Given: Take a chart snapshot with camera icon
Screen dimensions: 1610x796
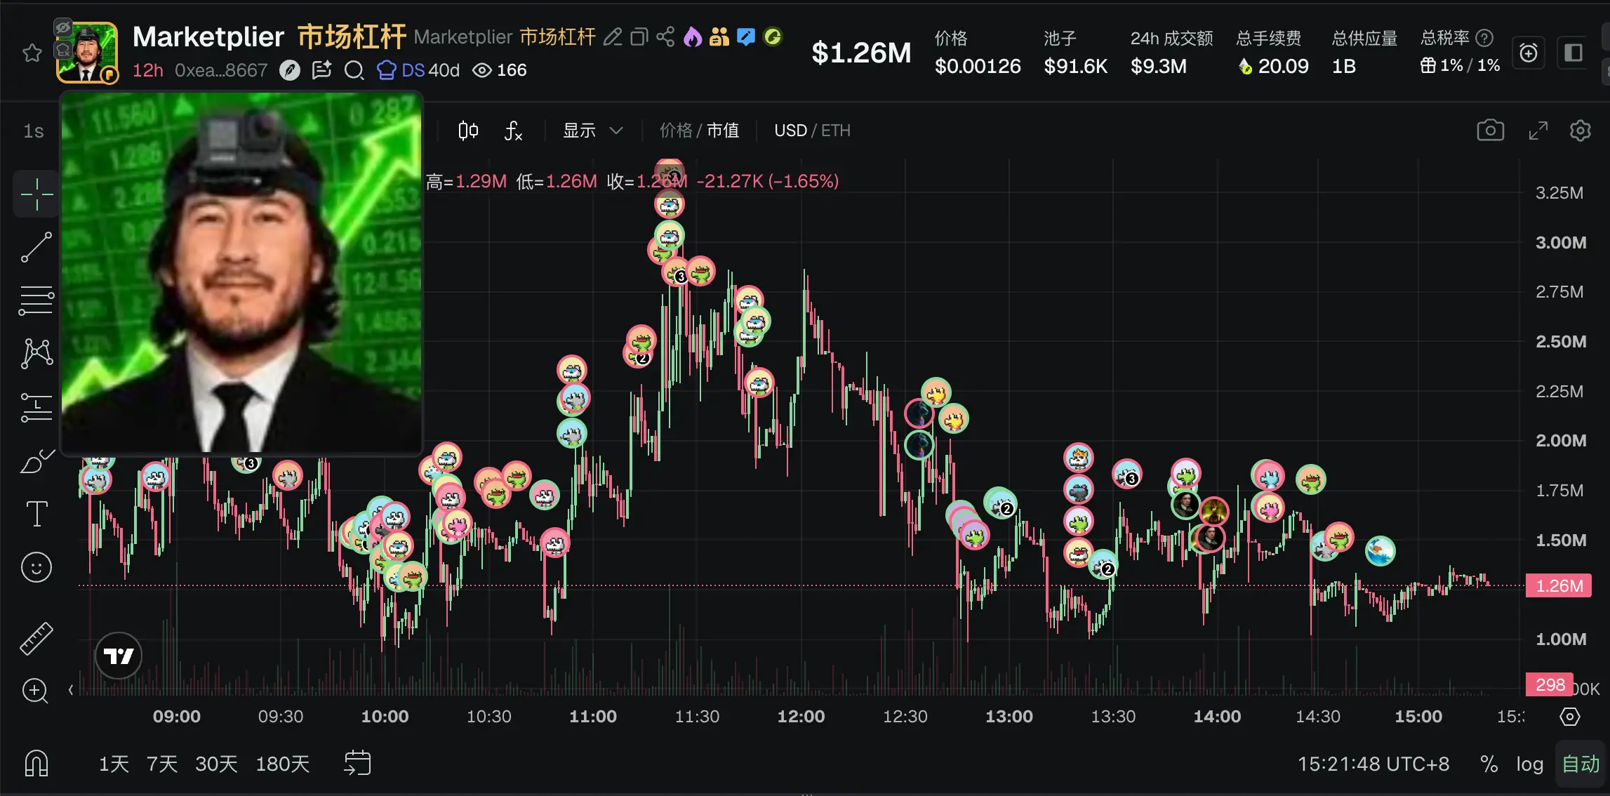Looking at the screenshot, I should pos(1490,131).
